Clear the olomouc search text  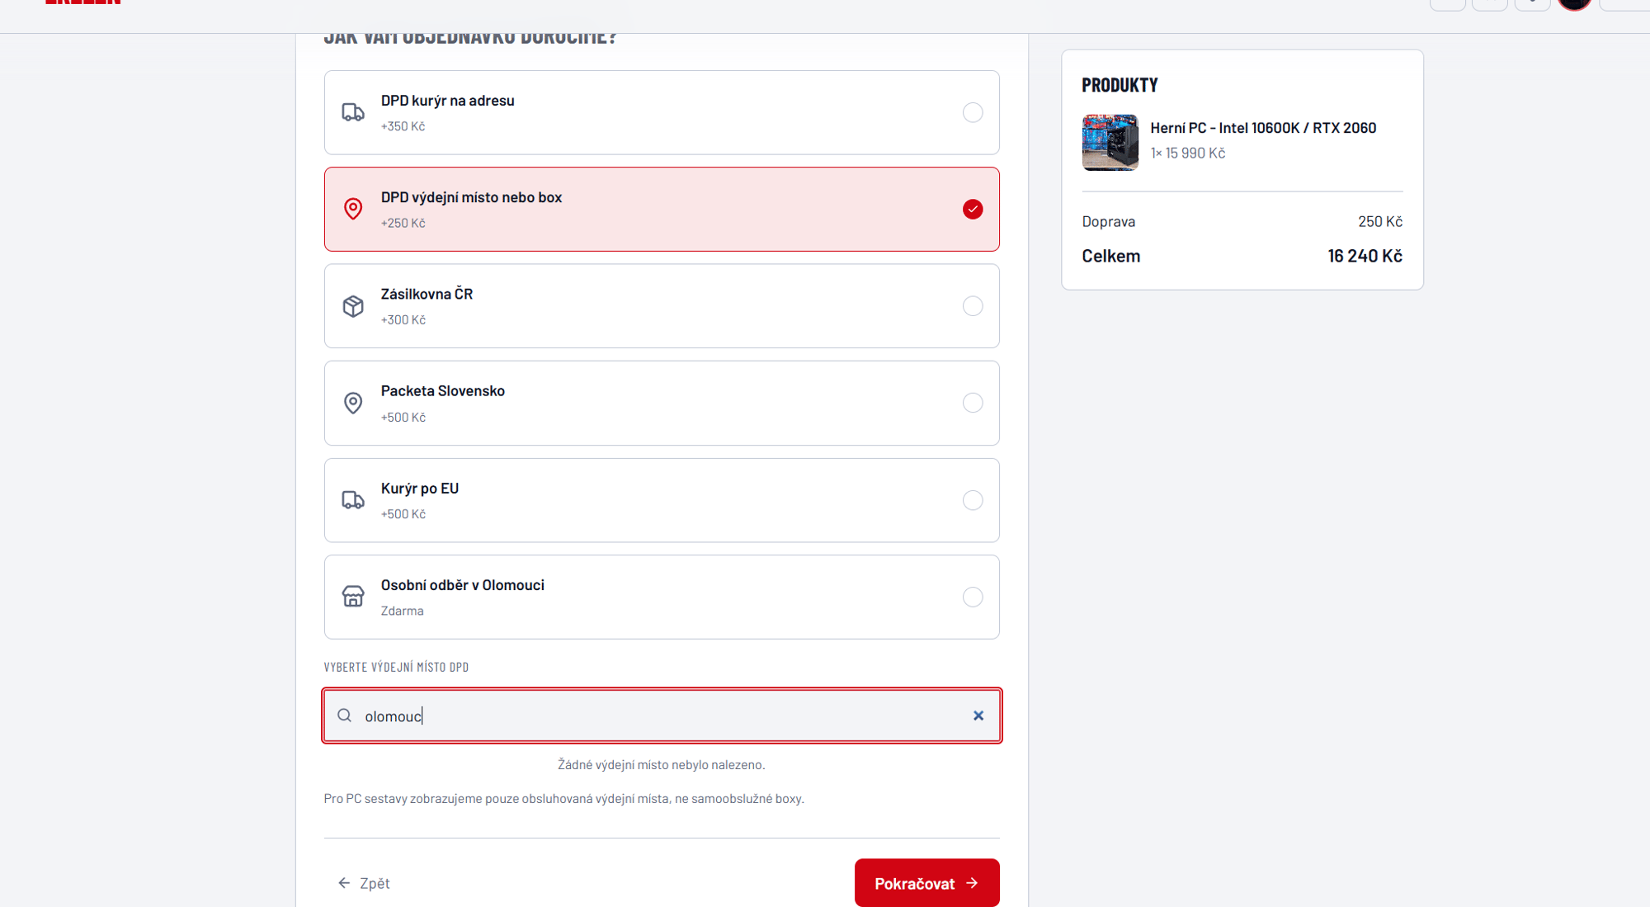978,716
